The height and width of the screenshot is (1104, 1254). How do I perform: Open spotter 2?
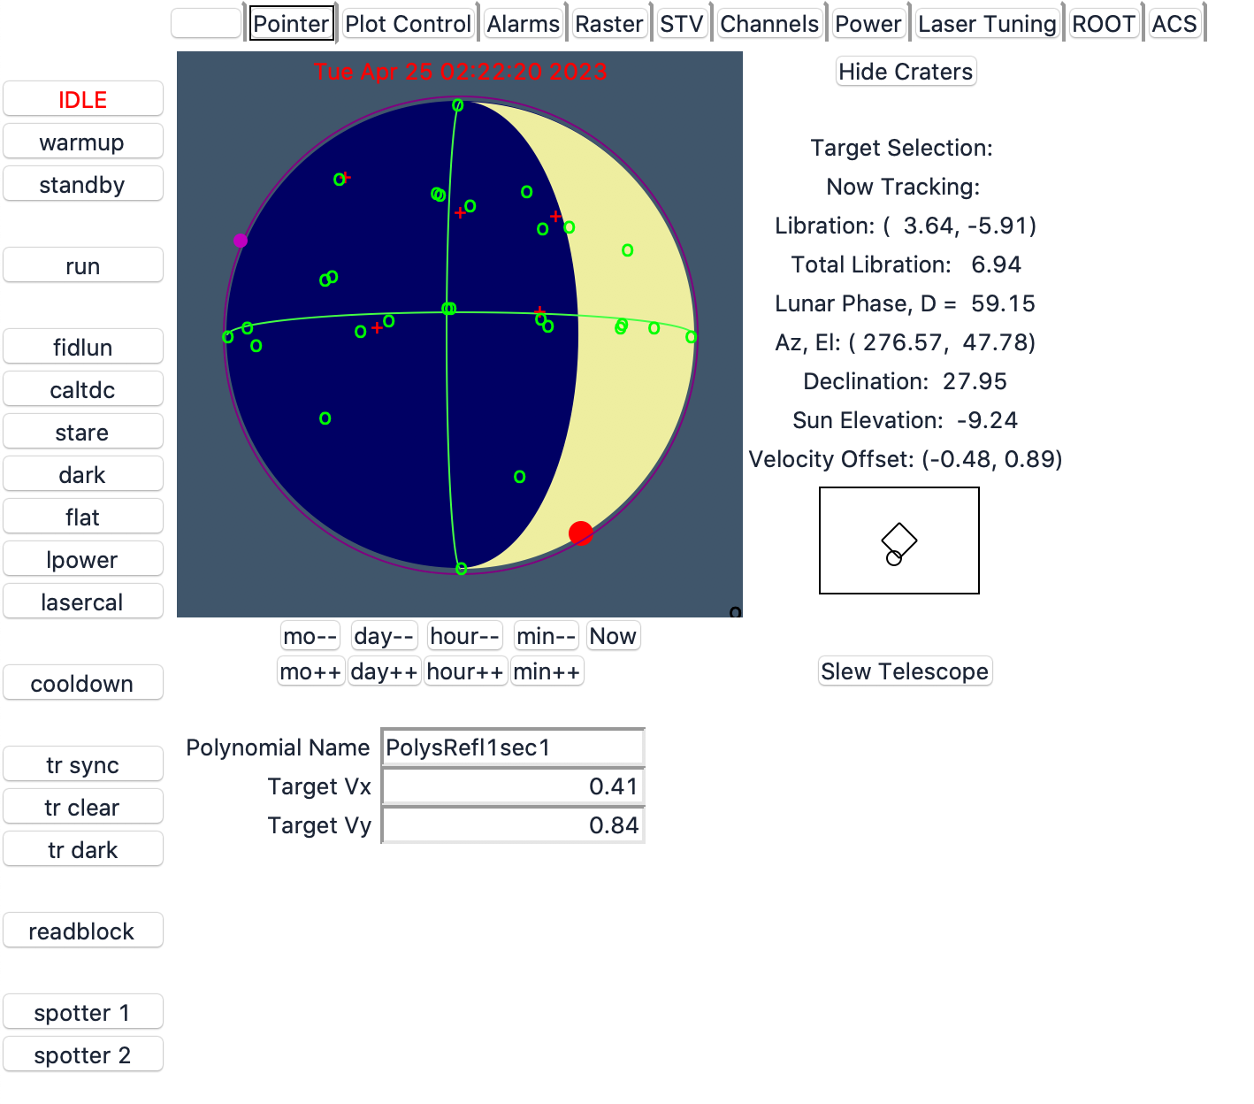83,1054
